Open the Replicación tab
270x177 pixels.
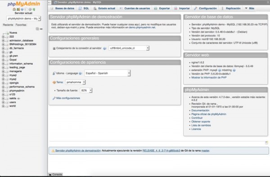pyautogui.click(x=231, y=8)
